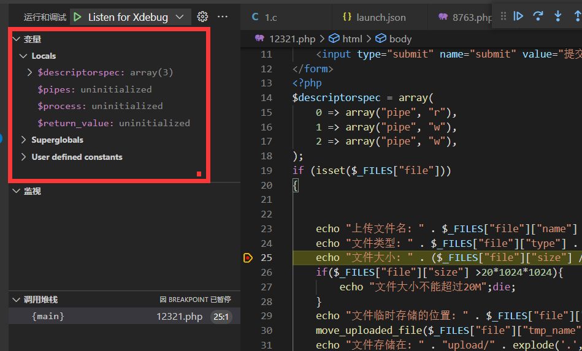Grab the debug toolbar drag handle
The height and width of the screenshot is (351, 582).
[504, 16]
